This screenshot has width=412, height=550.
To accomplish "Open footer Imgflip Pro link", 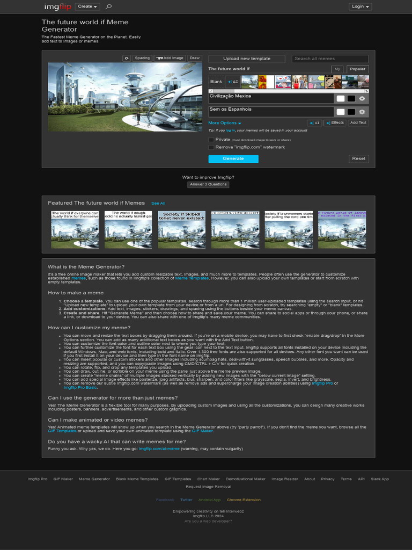I will pyautogui.click(x=38, y=479).
